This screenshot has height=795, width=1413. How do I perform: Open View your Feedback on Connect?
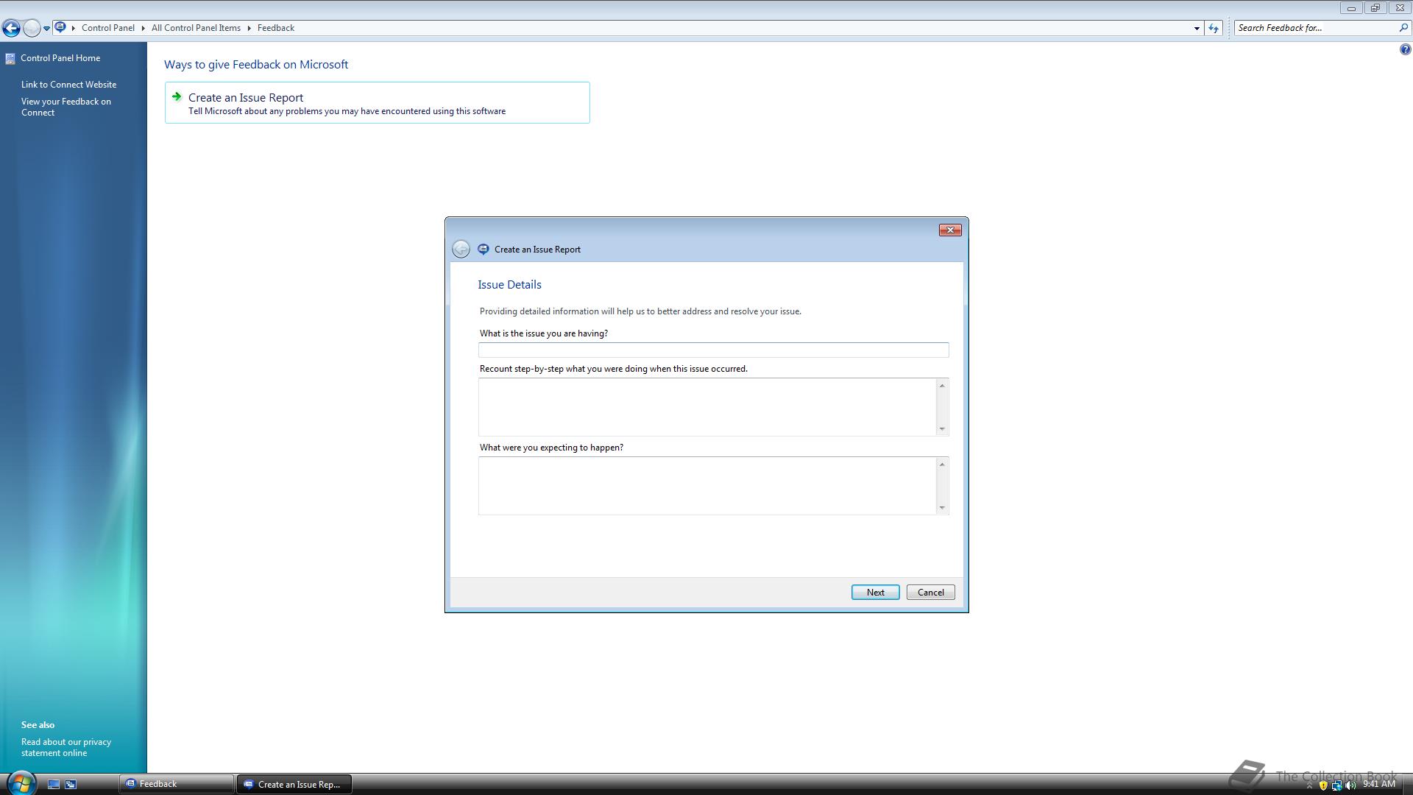(x=65, y=107)
